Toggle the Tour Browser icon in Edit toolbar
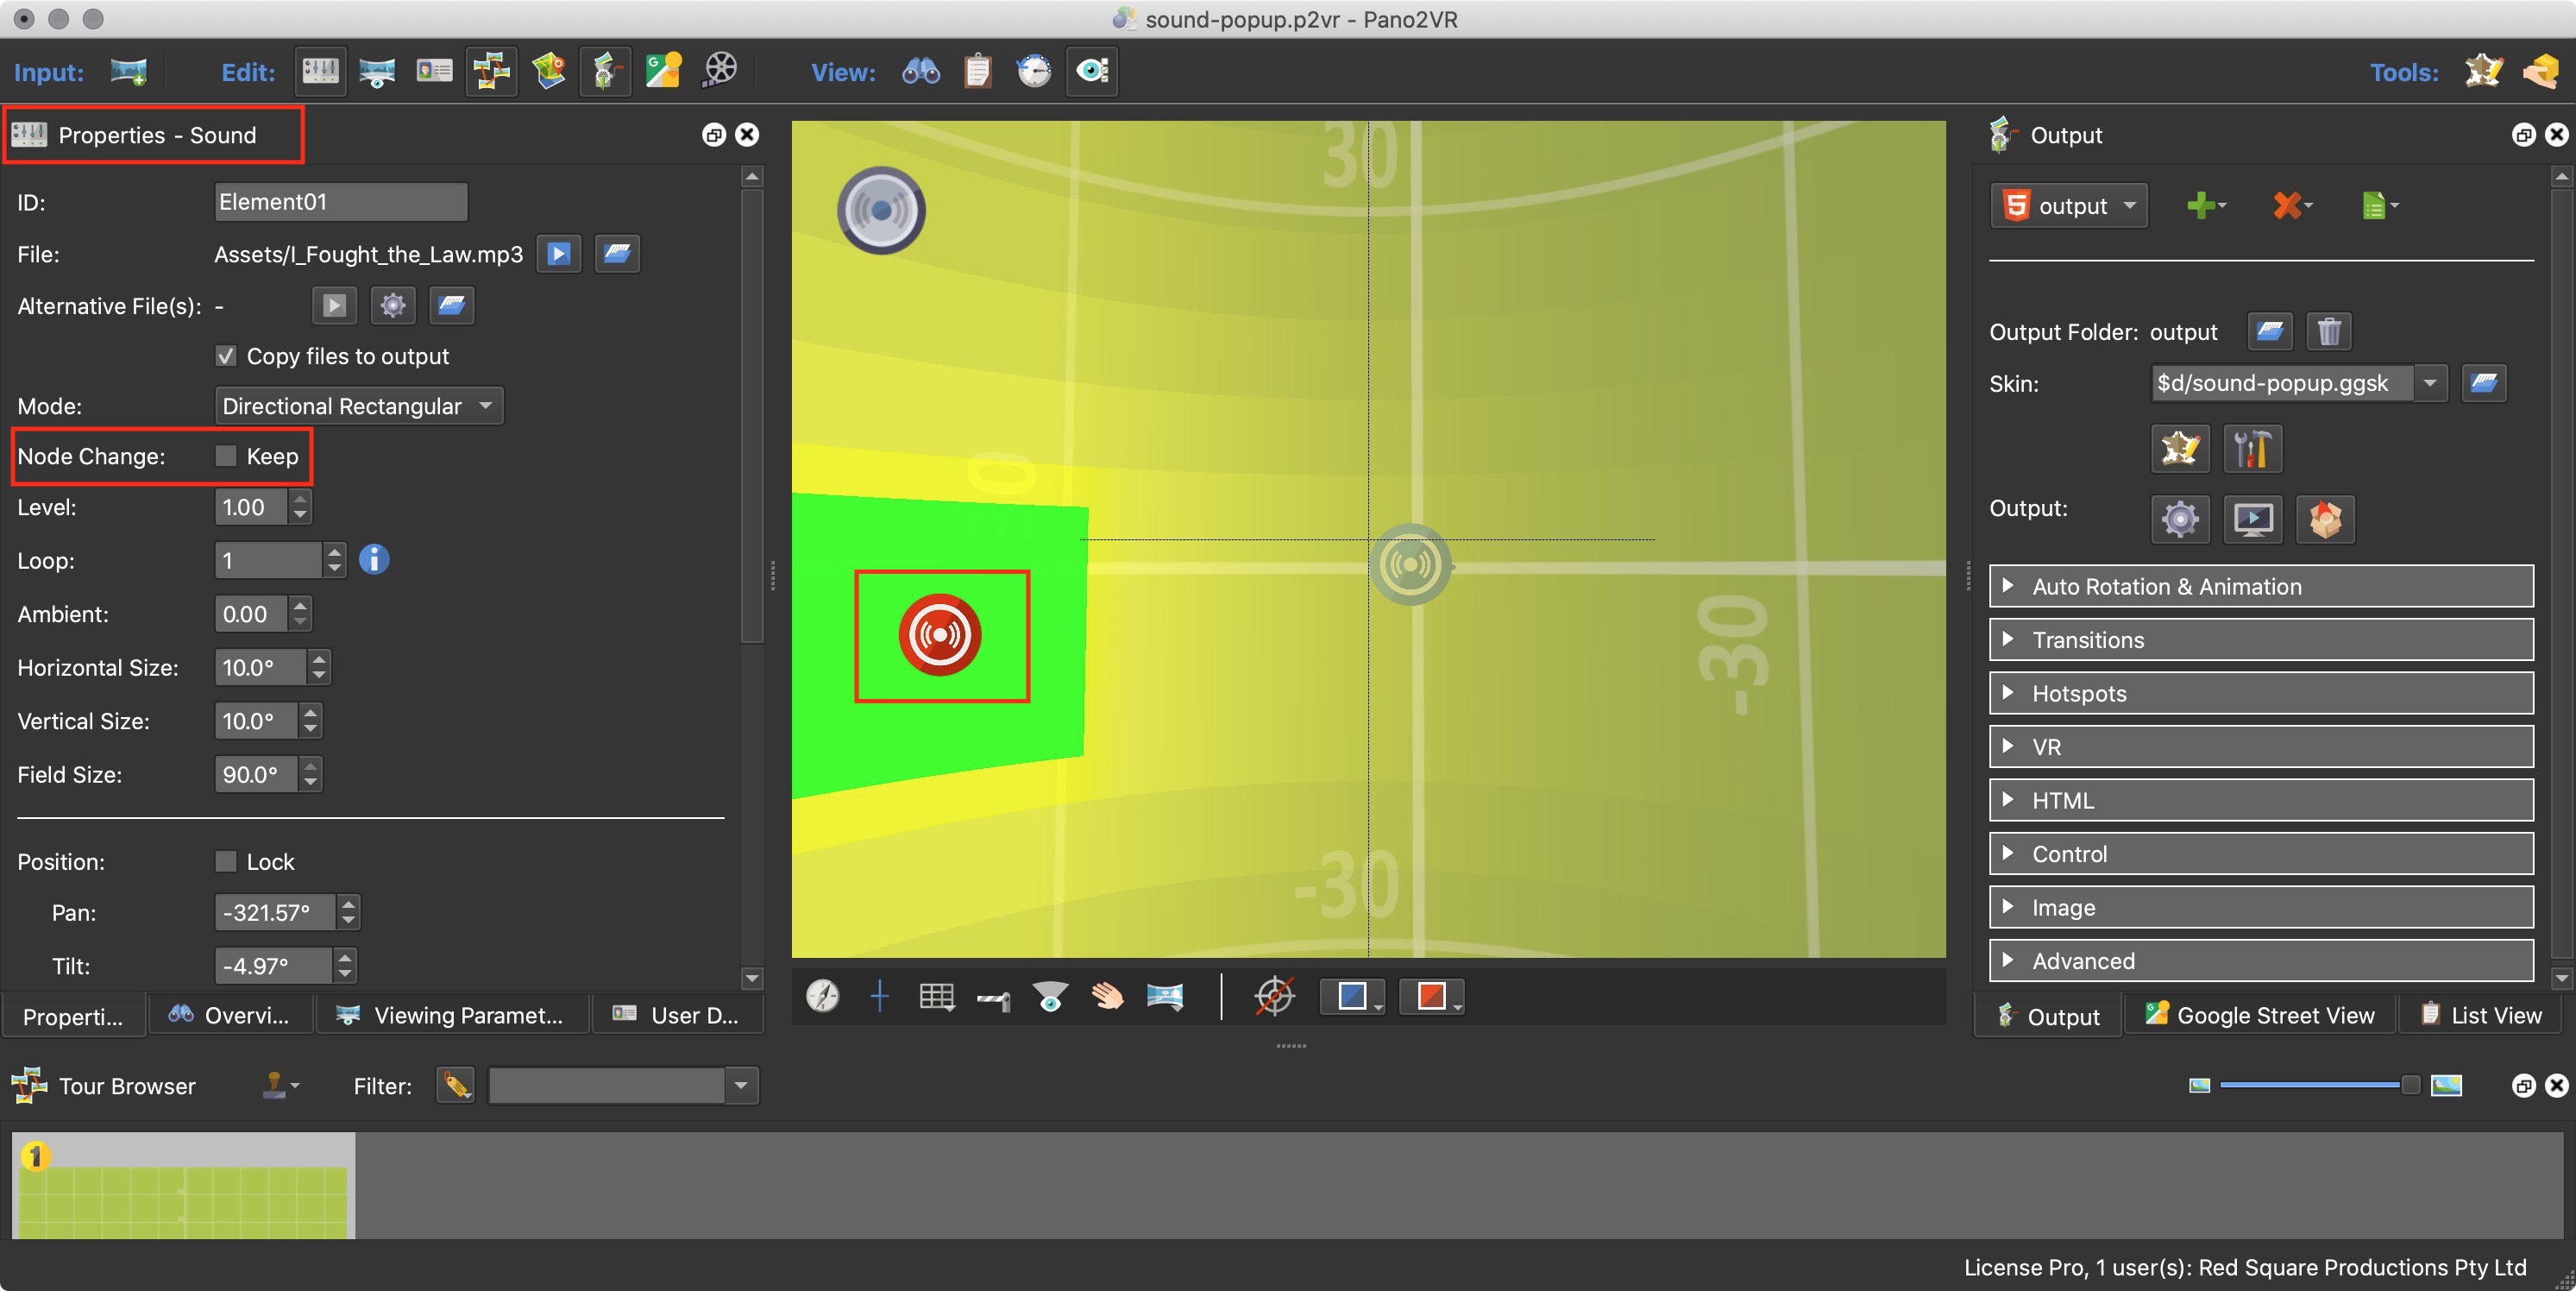2576x1291 pixels. tap(491, 71)
